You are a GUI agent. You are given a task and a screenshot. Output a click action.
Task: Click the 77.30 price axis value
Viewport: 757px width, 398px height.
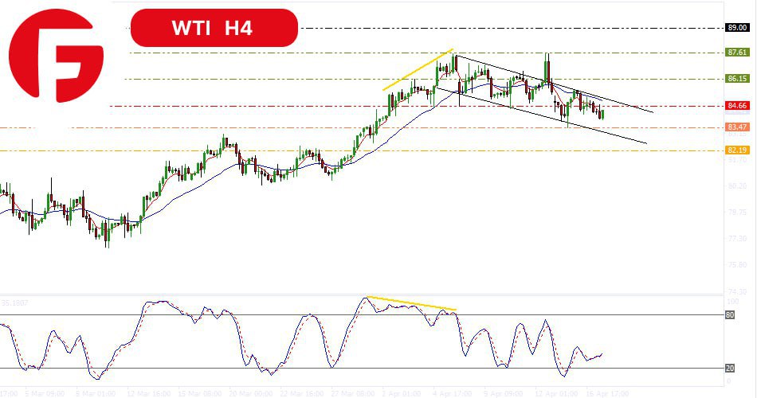coord(737,238)
